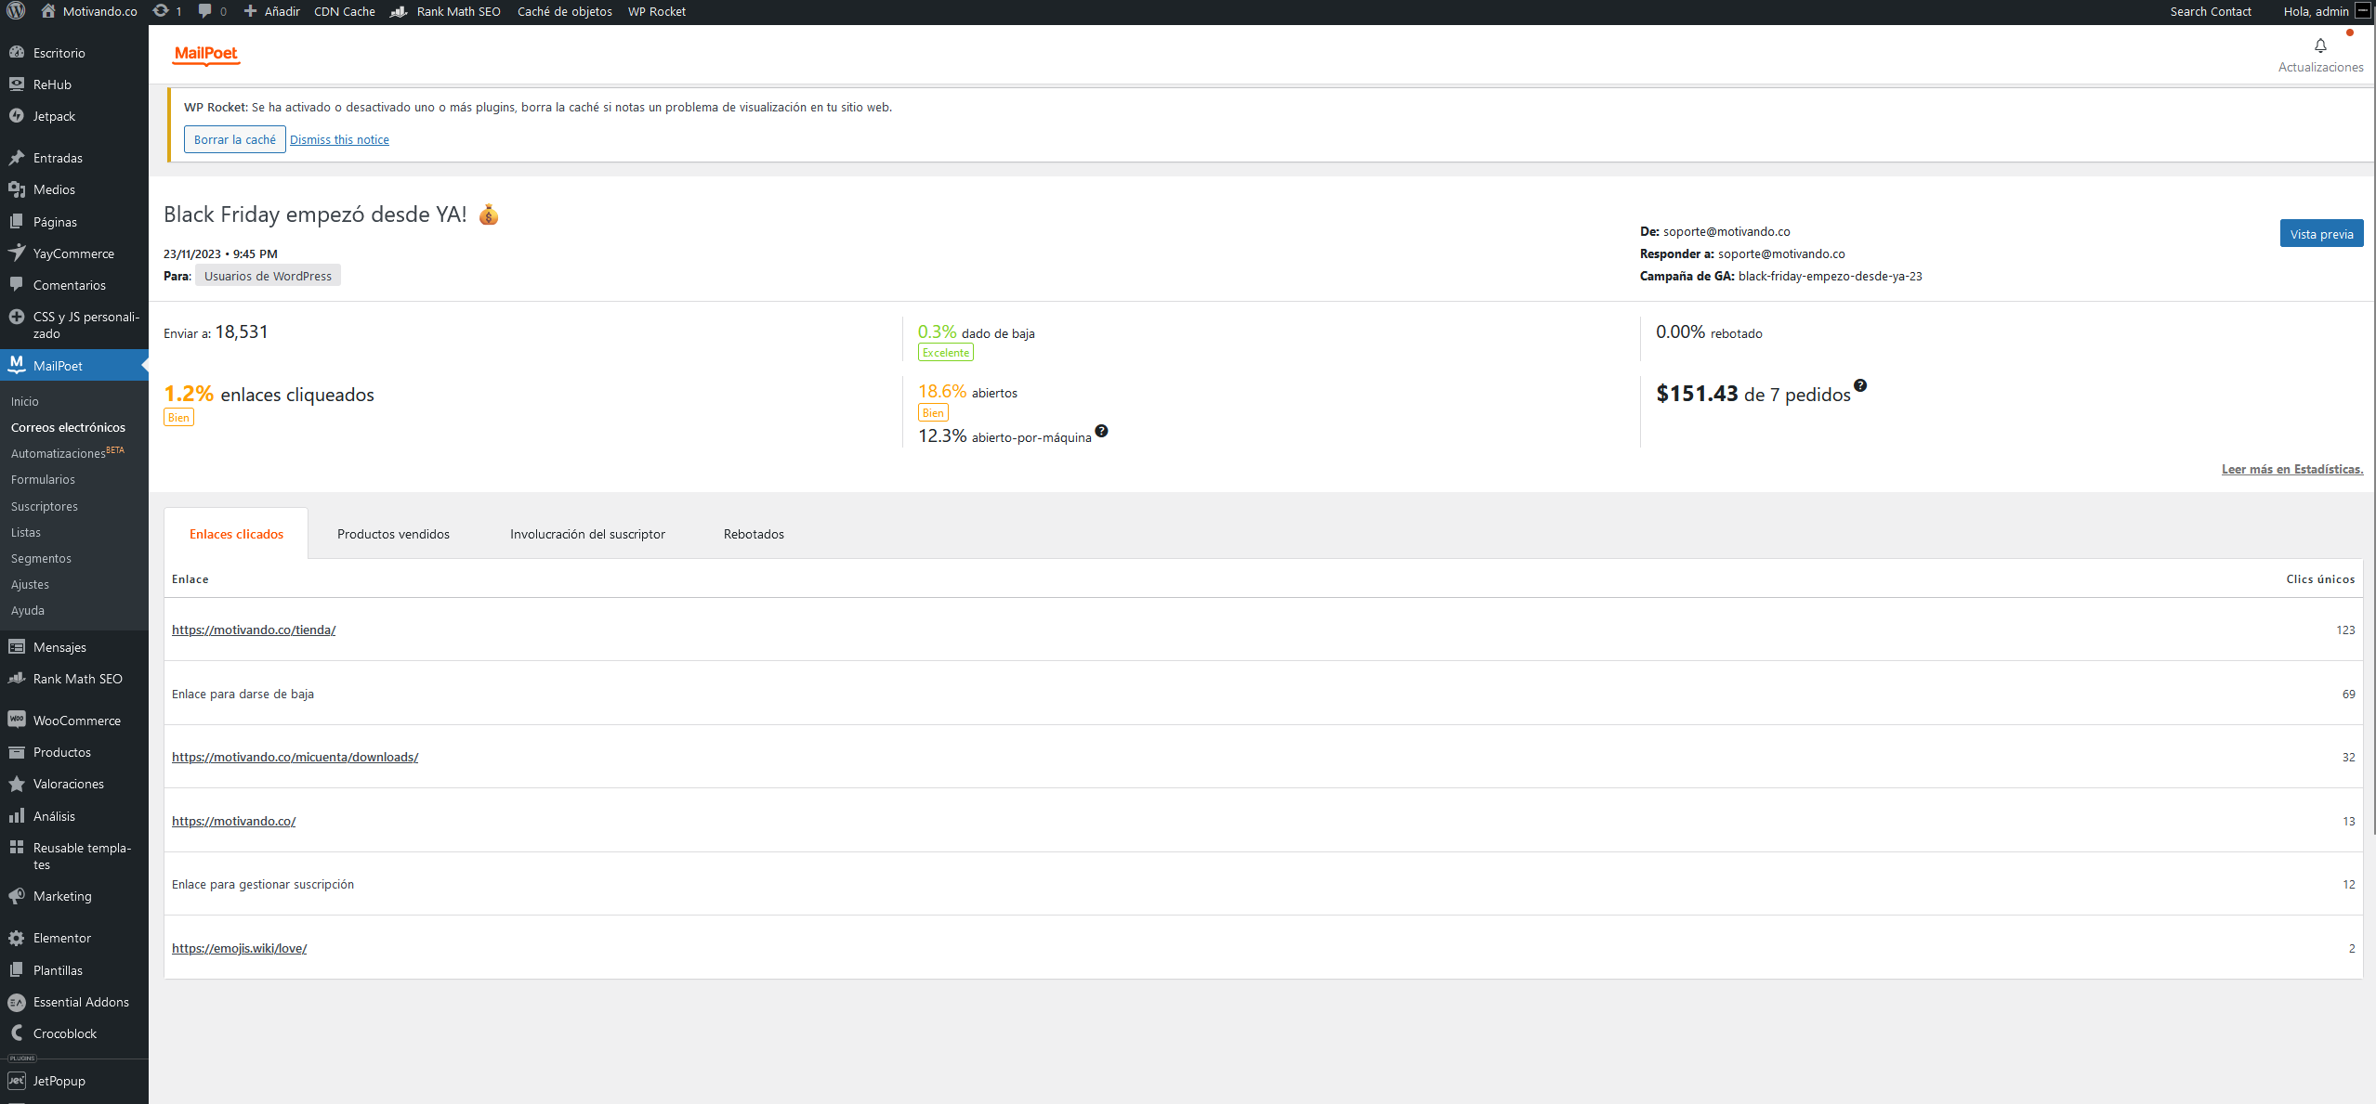The height and width of the screenshot is (1104, 2376).
Task: Click the Vista previa button
Action: coord(2320,234)
